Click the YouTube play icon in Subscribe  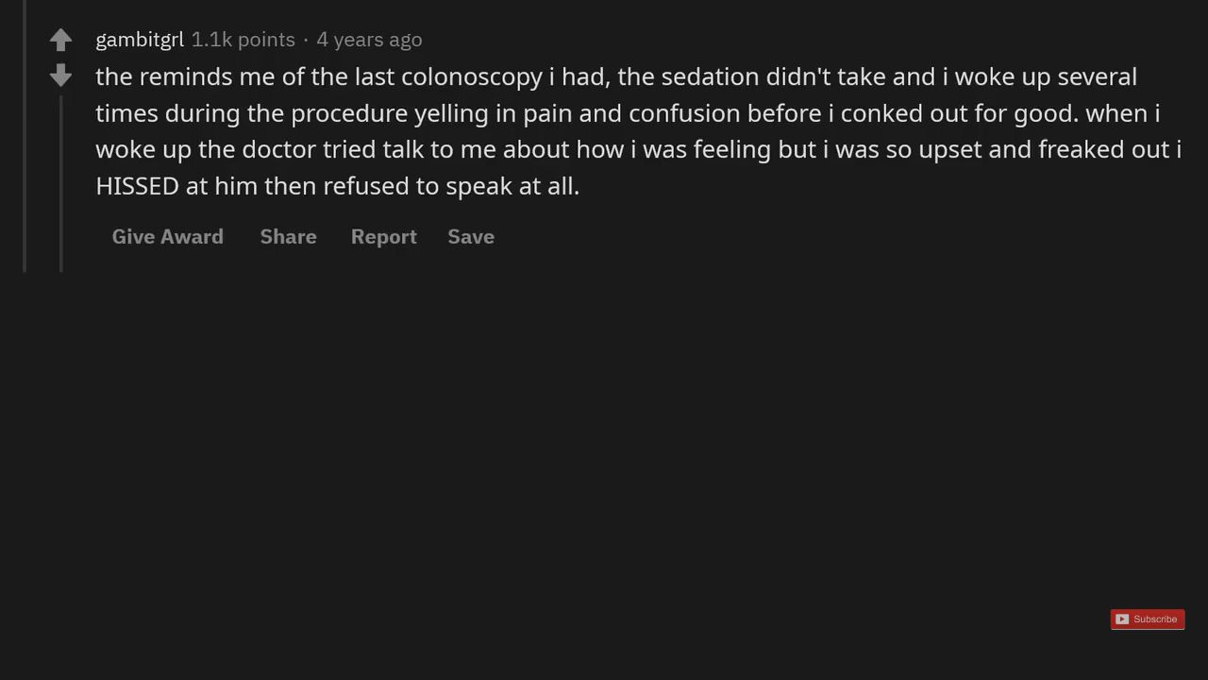1122,620
